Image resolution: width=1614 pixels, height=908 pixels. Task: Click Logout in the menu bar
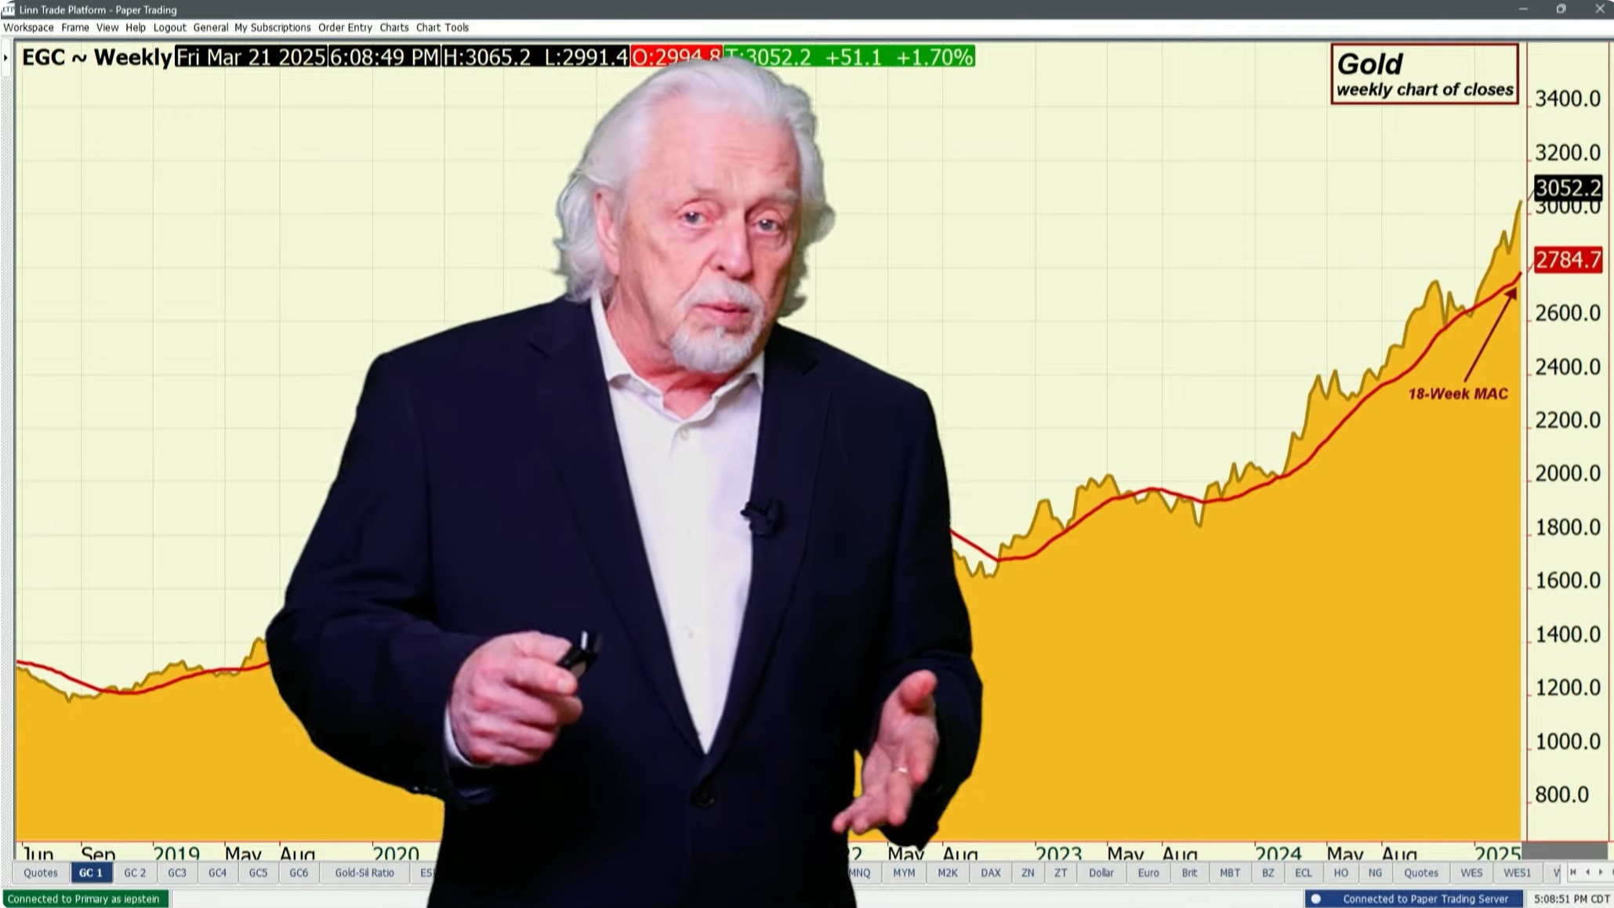coord(169,27)
